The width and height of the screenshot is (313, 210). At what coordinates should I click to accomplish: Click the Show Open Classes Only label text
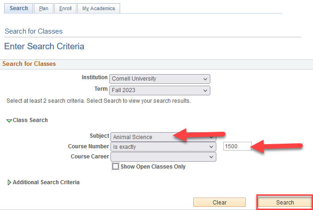coord(153,167)
